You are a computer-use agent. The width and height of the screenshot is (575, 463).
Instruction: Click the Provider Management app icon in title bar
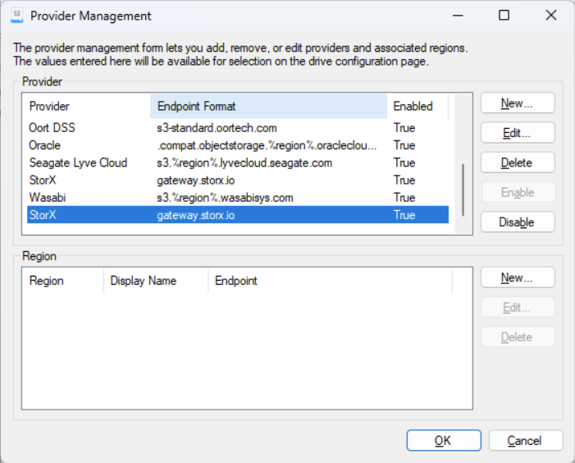coord(17,16)
